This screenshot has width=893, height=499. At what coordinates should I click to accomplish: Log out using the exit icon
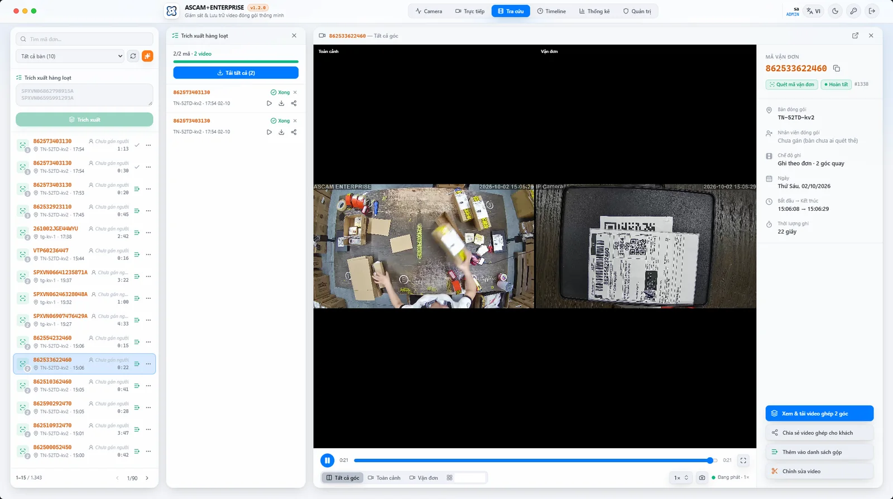click(x=872, y=11)
